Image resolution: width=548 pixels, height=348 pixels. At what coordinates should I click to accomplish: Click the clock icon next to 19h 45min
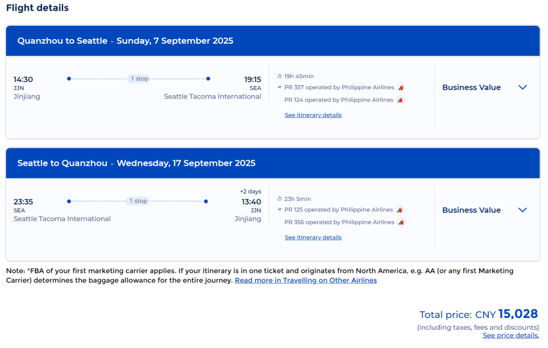[x=280, y=76]
